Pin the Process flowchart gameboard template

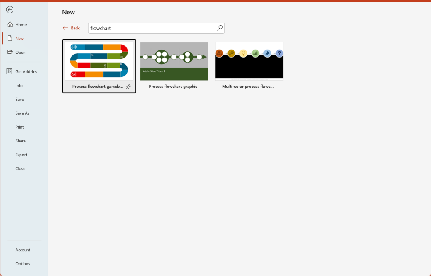(128, 87)
